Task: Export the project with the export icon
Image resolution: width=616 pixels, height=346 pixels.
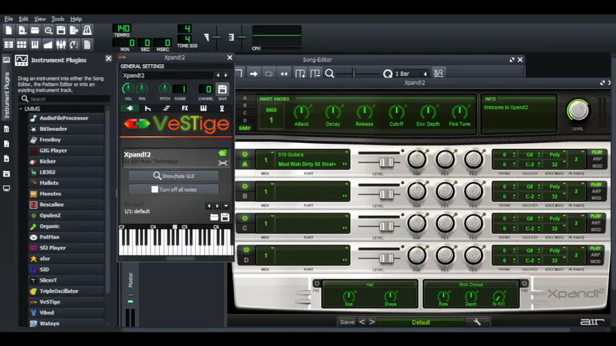Action: click(x=74, y=30)
